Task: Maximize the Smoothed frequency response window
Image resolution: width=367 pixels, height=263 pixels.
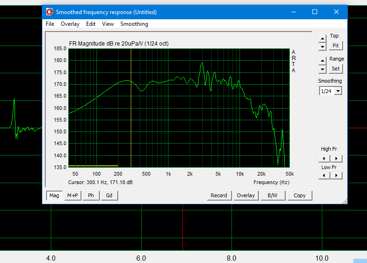Action: (x=315, y=12)
